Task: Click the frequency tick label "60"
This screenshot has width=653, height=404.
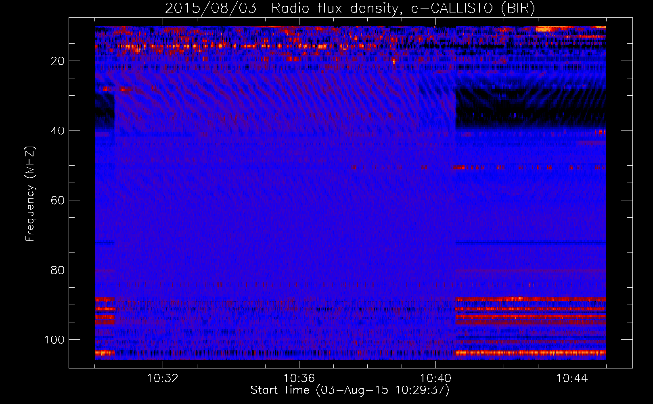Action: coord(58,200)
